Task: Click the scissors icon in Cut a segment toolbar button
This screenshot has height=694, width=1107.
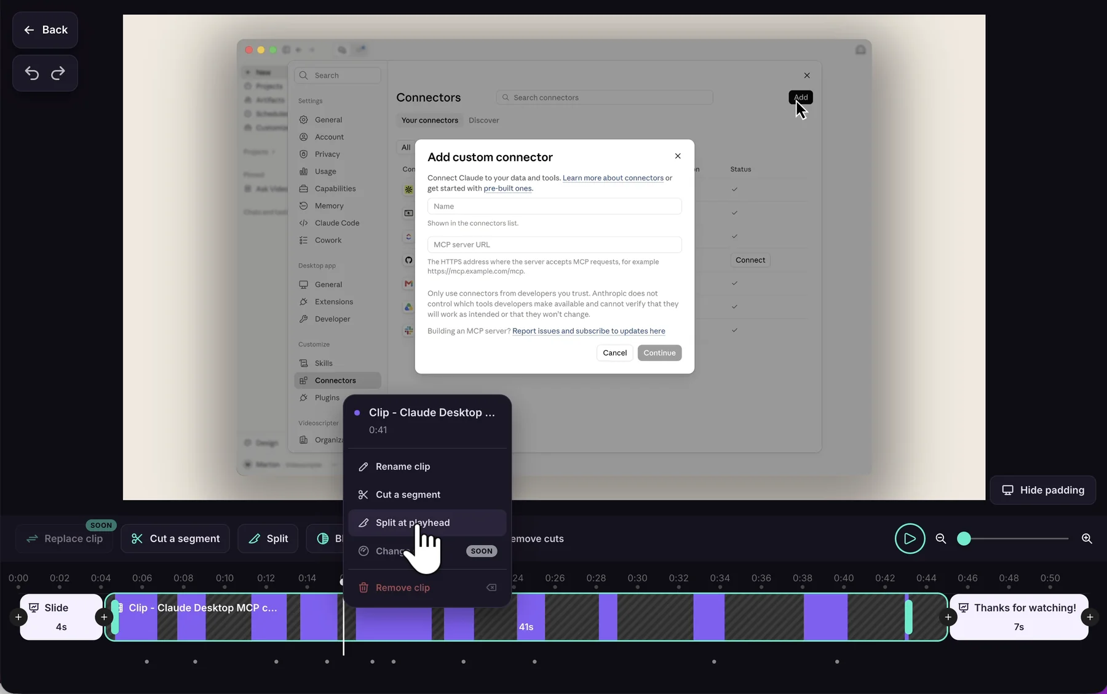Action: (x=137, y=538)
